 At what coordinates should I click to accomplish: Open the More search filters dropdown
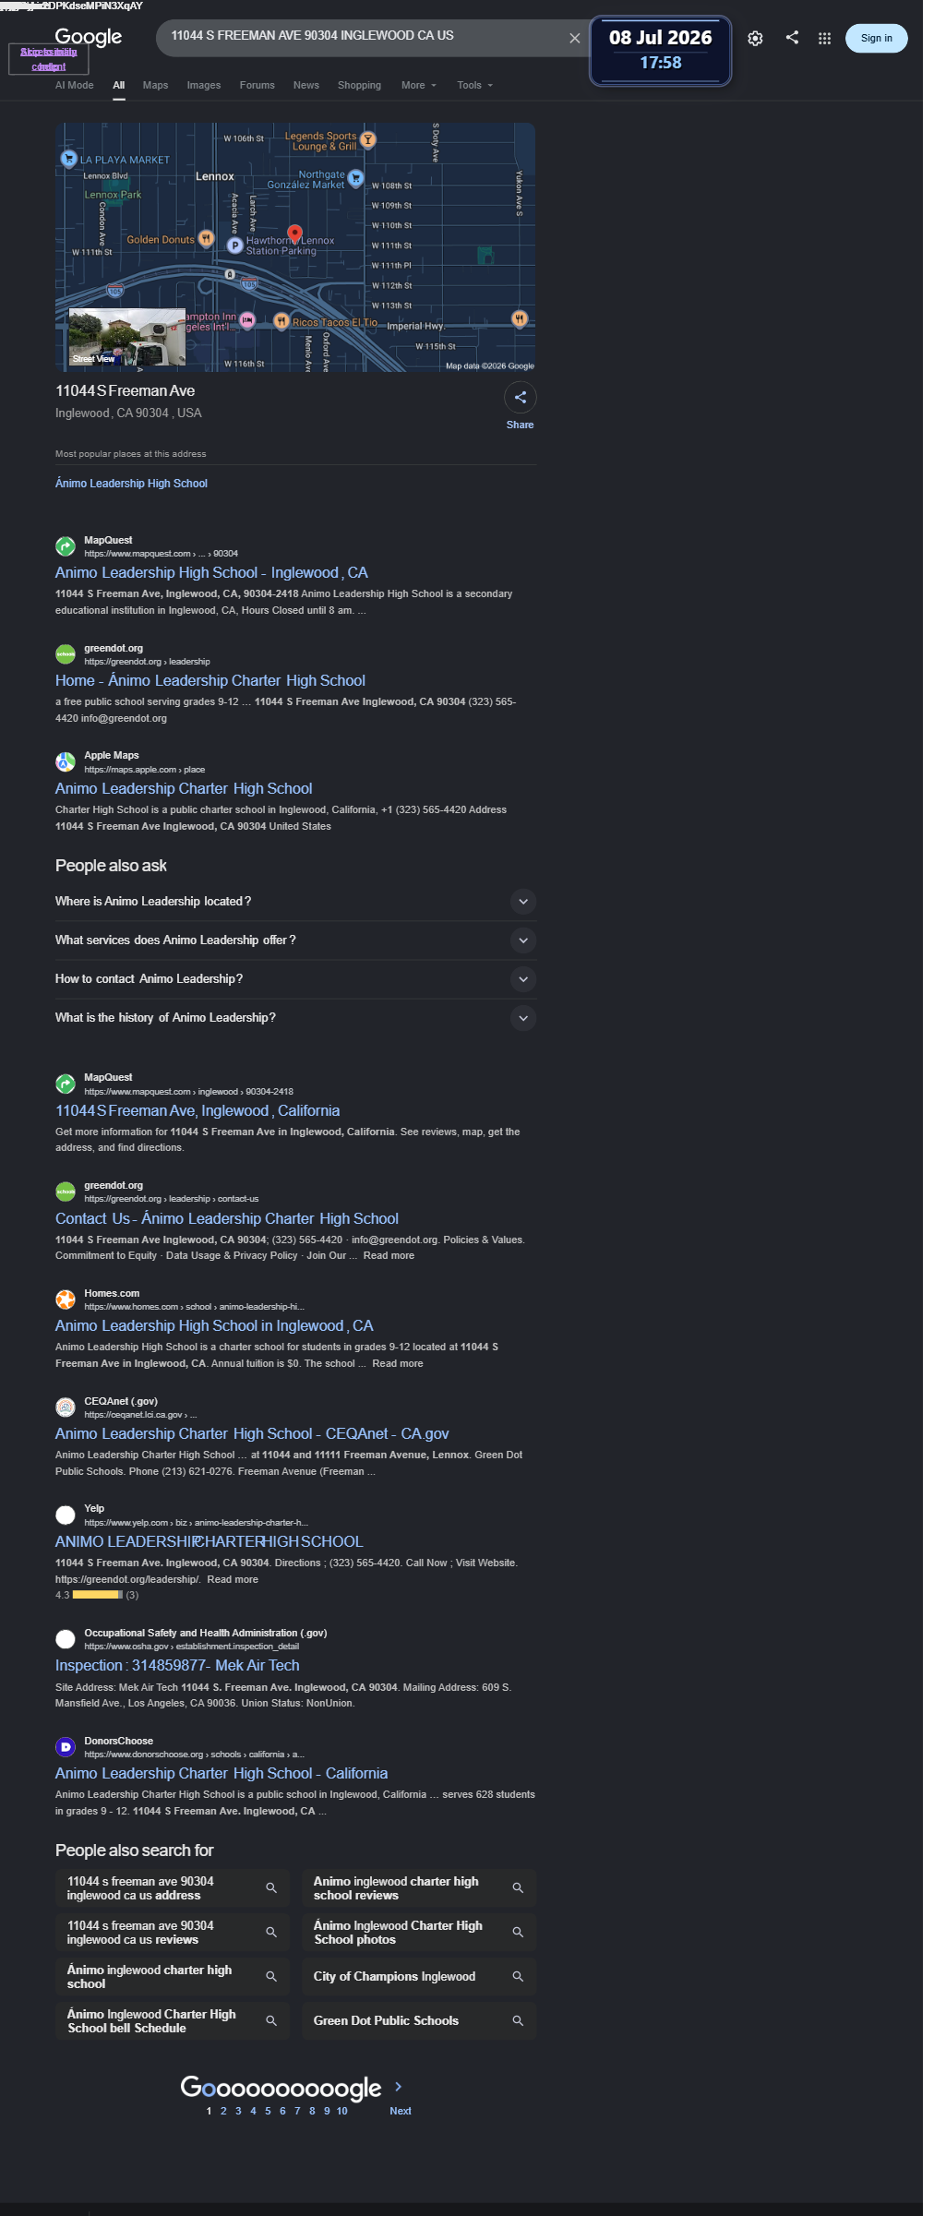[417, 85]
